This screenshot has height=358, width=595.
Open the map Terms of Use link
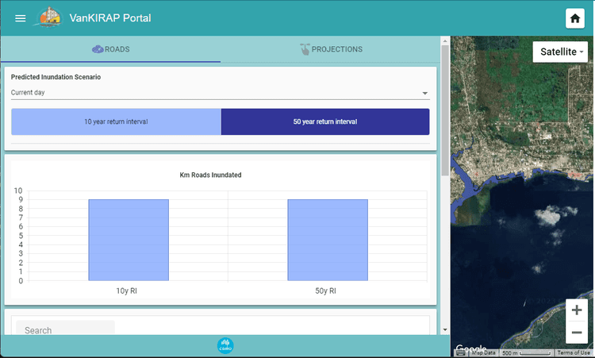(574, 352)
